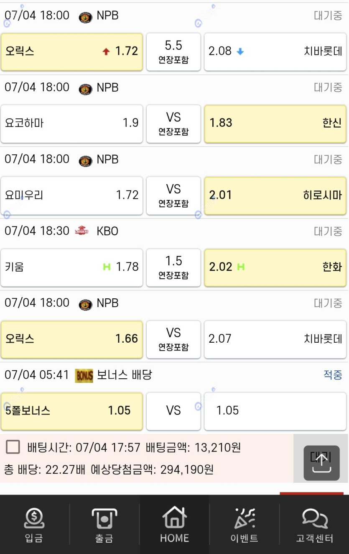Select 한화 handicap odds 2.02
The height and width of the screenshot is (554, 349).
pyautogui.click(x=275, y=268)
